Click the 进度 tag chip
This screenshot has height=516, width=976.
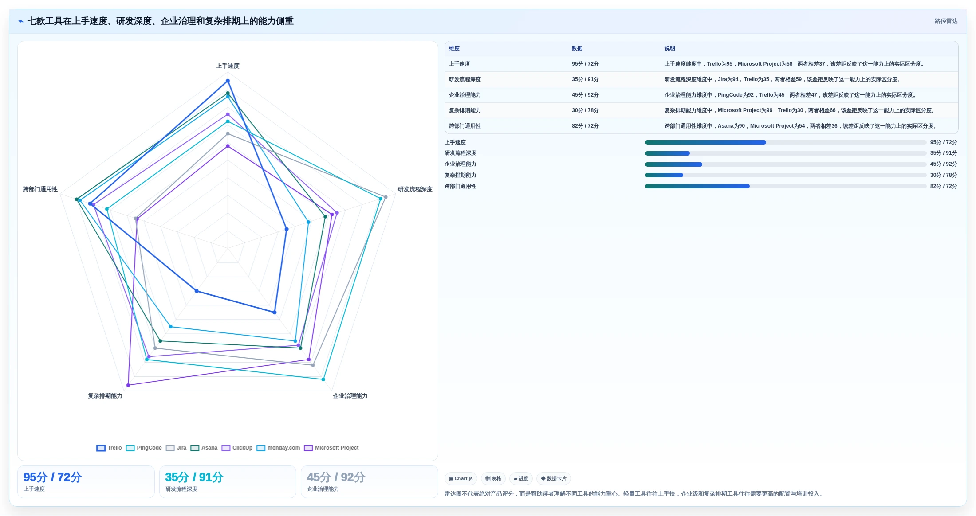[521, 478]
